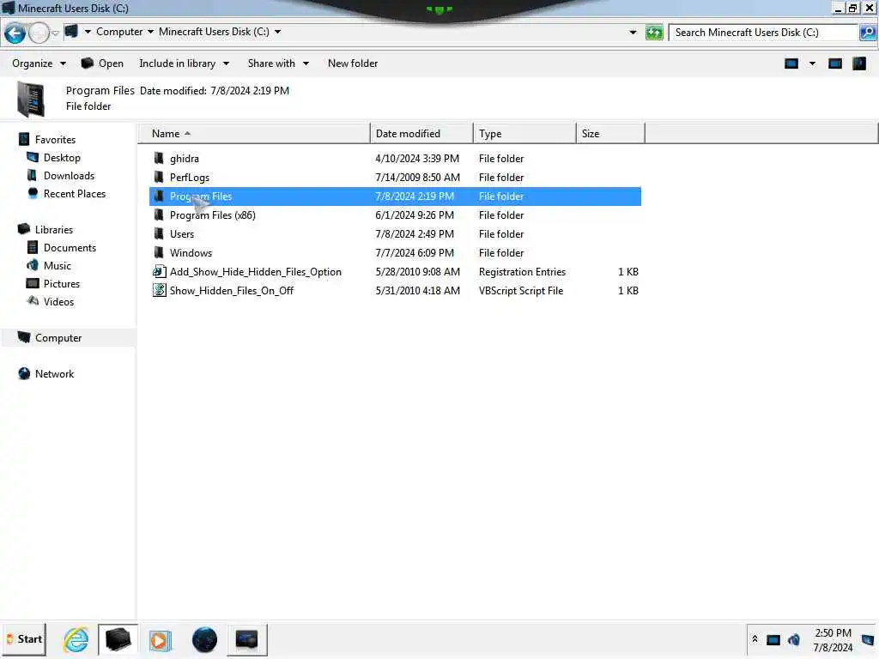The width and height of the screenshot is (879, 659).
Task: Sort by the Type column header
Action: tap(524, 133)
